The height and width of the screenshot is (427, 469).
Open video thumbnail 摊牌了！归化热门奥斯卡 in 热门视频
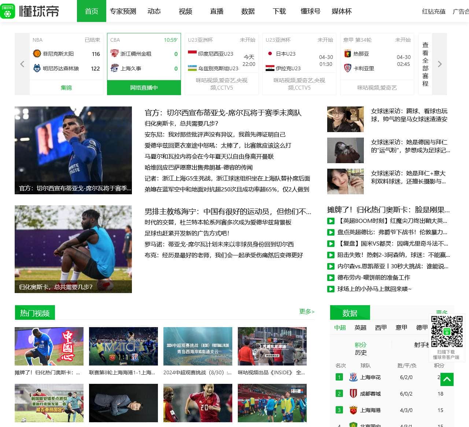49,346
